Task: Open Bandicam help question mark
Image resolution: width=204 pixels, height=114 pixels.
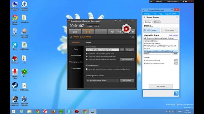Action: tap(120, 21)
